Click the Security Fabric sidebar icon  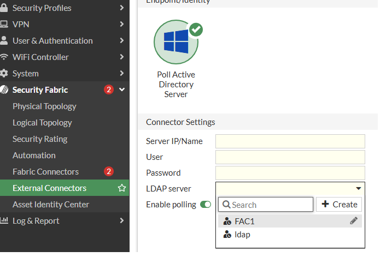point(4,90)
